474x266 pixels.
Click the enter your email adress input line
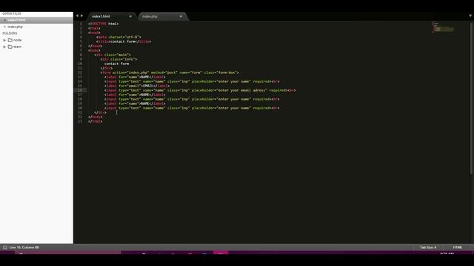point(200,90)
